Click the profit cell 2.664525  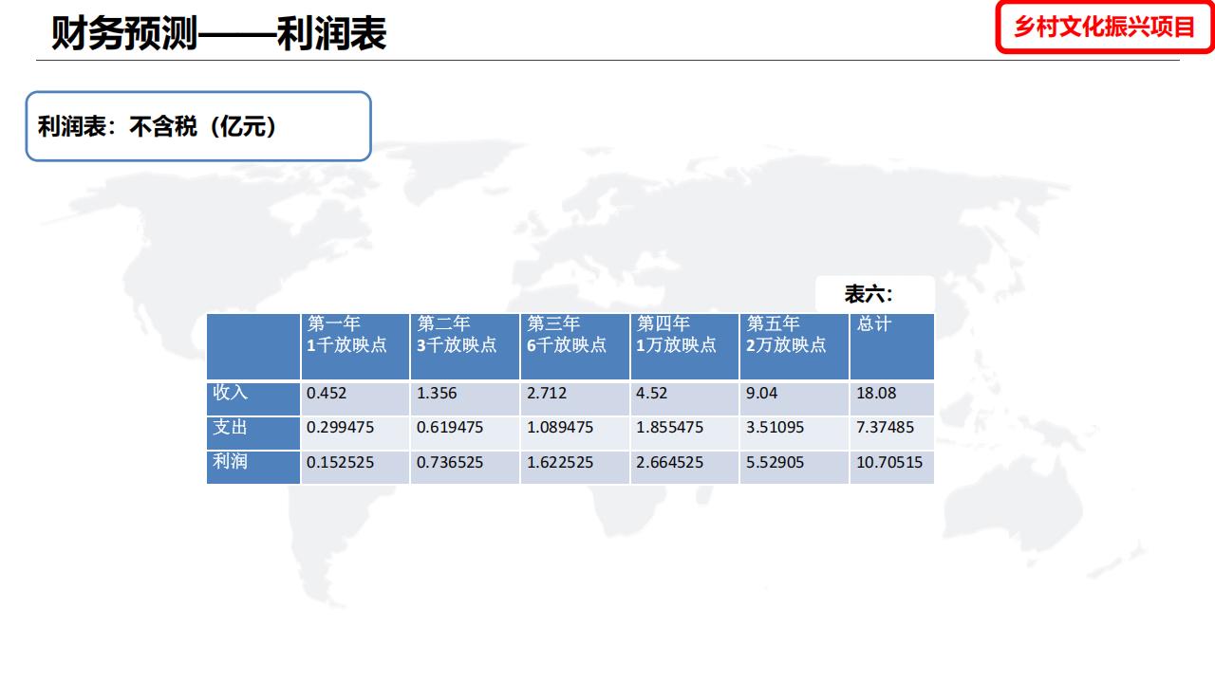click(684, 467)
